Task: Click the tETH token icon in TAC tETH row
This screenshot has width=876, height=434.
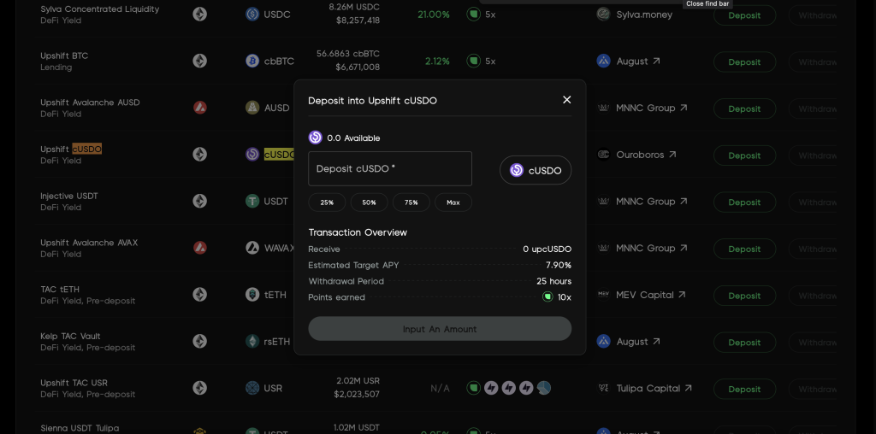Action: [x=252, y=295]
